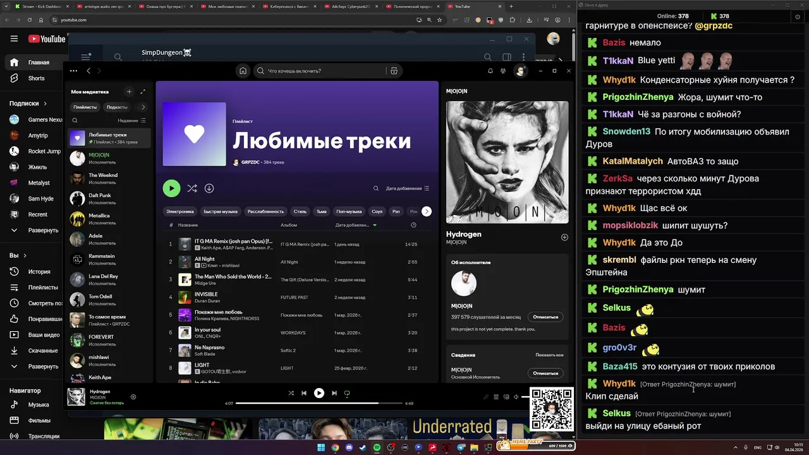Mute Spotify volume speaker icon
This screenshot has height=455, width=809.
pyautogui.click(x=516, y=397)
